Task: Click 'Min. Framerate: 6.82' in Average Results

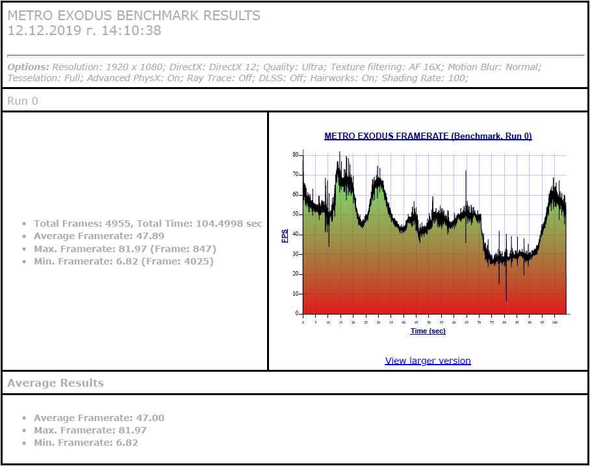Action: click(86, 443)
